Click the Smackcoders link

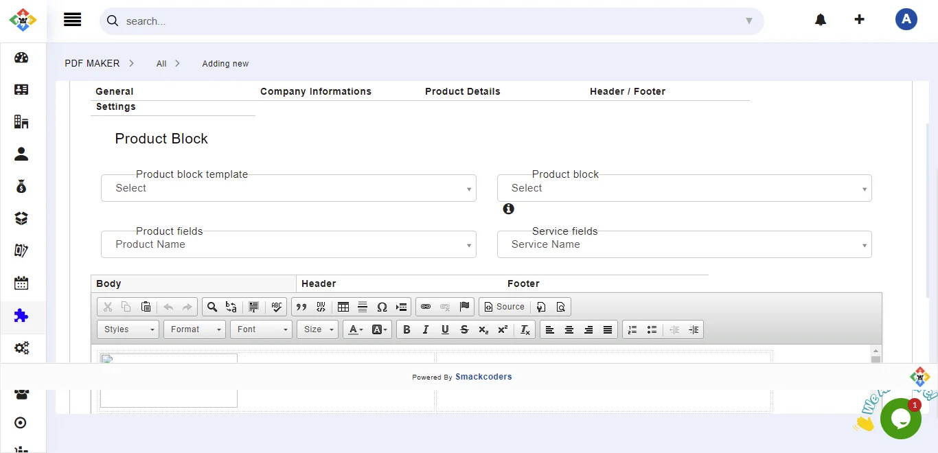point(483,377)
